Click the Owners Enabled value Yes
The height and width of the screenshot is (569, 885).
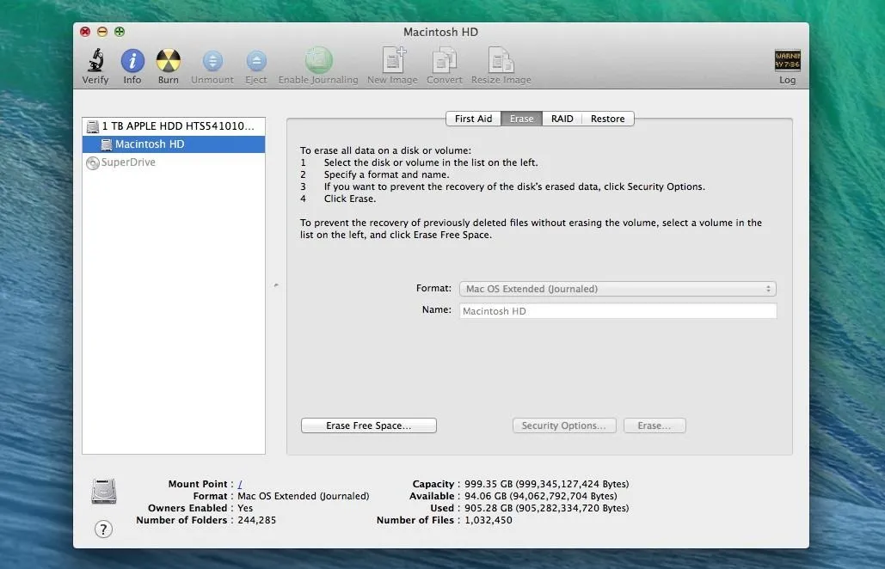click(245, 508)
